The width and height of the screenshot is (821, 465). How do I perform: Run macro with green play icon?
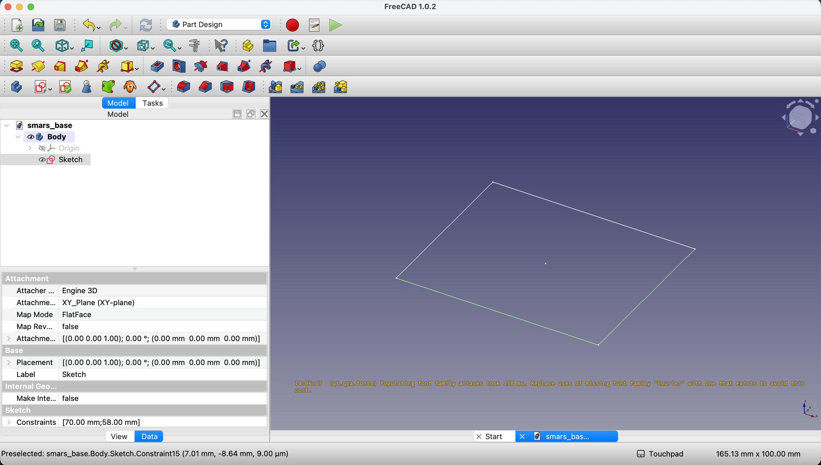(336, 25)
